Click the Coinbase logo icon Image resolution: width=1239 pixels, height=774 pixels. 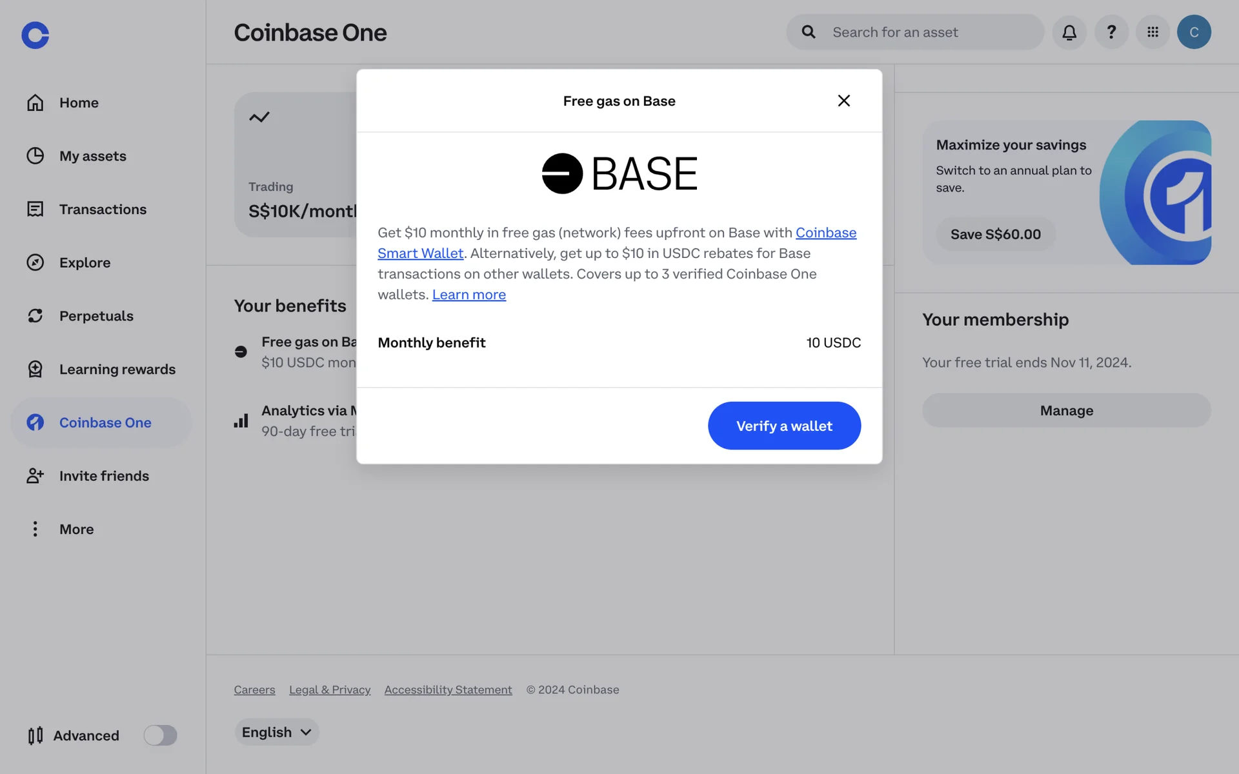tap(35, 35)
